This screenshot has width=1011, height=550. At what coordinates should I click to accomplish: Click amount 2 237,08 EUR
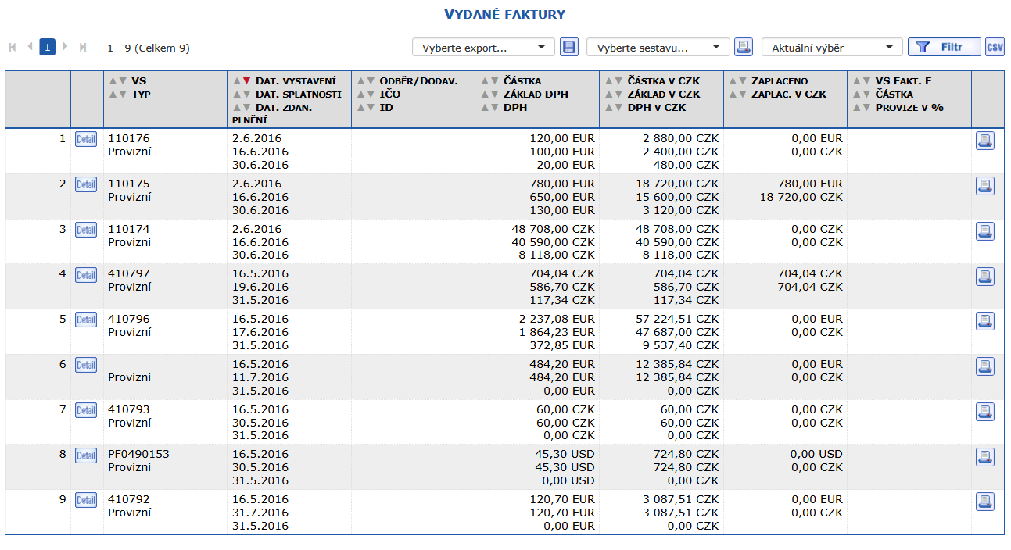[x=557, y=319]
